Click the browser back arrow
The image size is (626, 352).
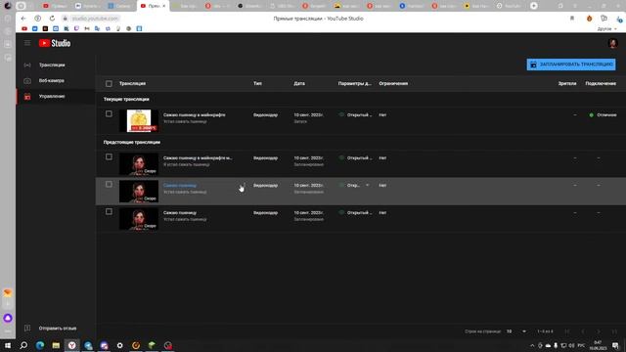pos(23,19)
